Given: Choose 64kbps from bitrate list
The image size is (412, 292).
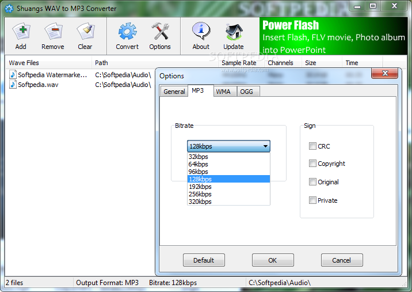Looking at the screenshot, I should tap(228, 164).
